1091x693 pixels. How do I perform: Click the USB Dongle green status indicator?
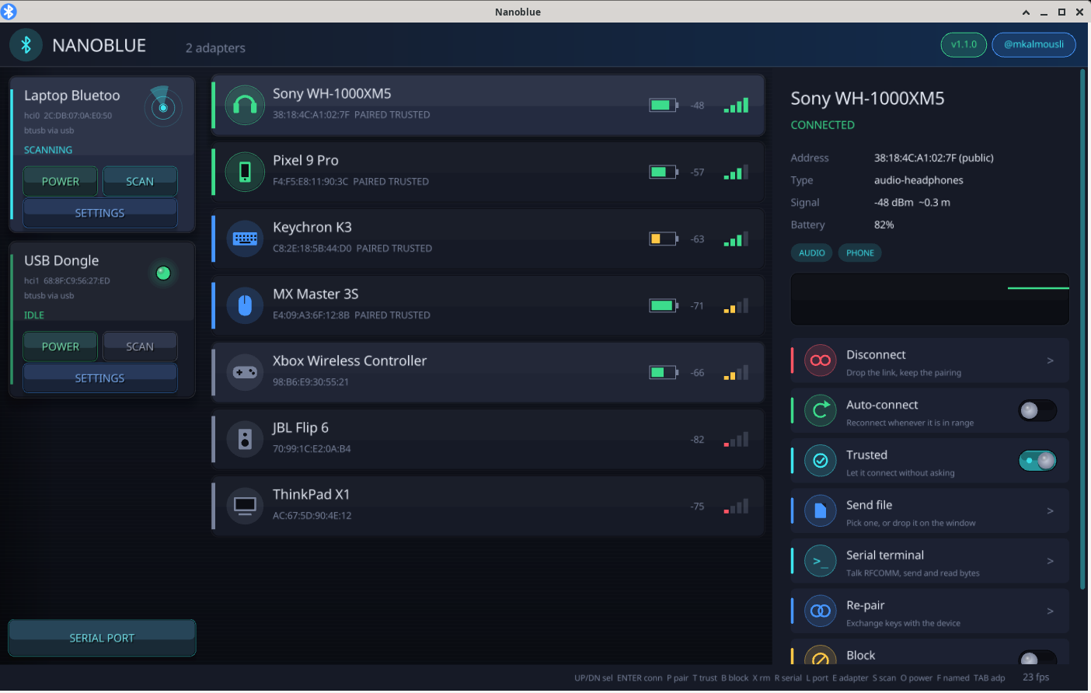(x=163, y=273)
